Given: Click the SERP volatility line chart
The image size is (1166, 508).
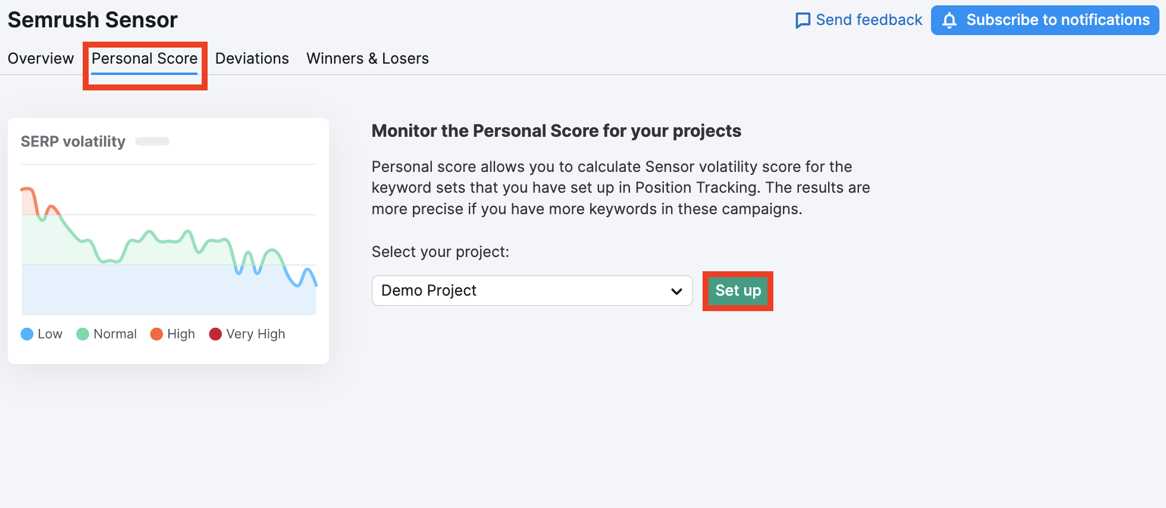Looking at the screenshot, I should click(169, 250).
